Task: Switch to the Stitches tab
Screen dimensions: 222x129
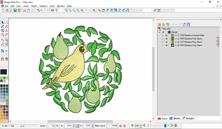Action: pos(175,119)
